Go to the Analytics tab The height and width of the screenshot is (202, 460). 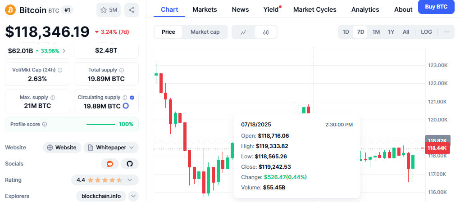click(x=365, y=9)
